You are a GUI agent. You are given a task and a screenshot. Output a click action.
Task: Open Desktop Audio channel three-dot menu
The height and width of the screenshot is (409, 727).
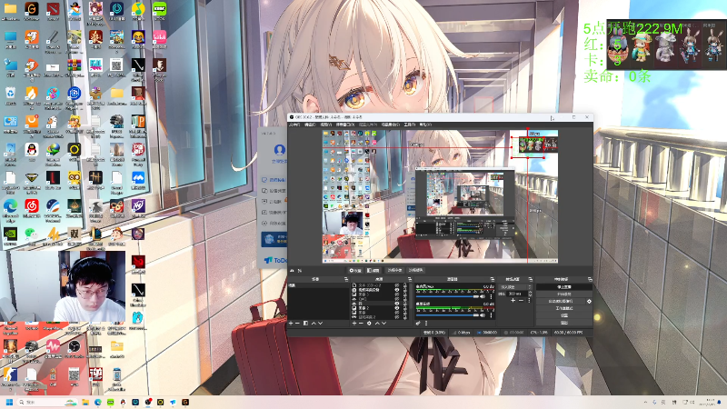(491, 314)
